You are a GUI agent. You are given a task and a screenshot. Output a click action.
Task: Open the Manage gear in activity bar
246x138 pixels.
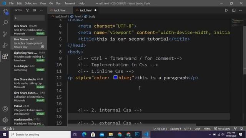[5, 120]
